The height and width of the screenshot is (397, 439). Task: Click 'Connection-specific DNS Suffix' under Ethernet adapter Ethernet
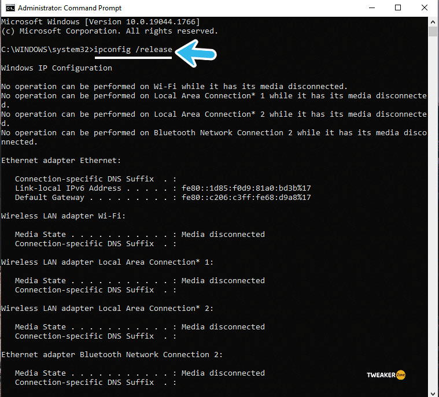point(84,179)
